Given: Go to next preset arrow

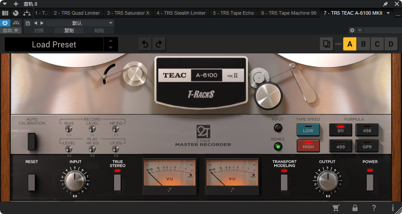Looking at the screenshot, I should pos(42,23).
